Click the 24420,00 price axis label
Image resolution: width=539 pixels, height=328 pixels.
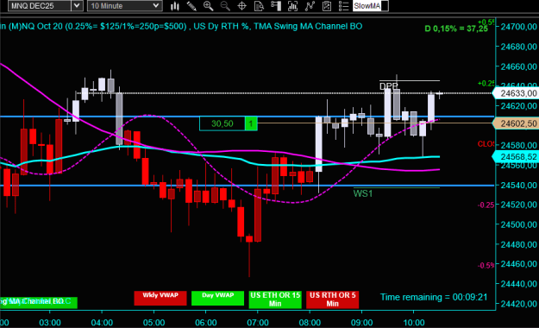pyautogui.click(x=518, y=304)
